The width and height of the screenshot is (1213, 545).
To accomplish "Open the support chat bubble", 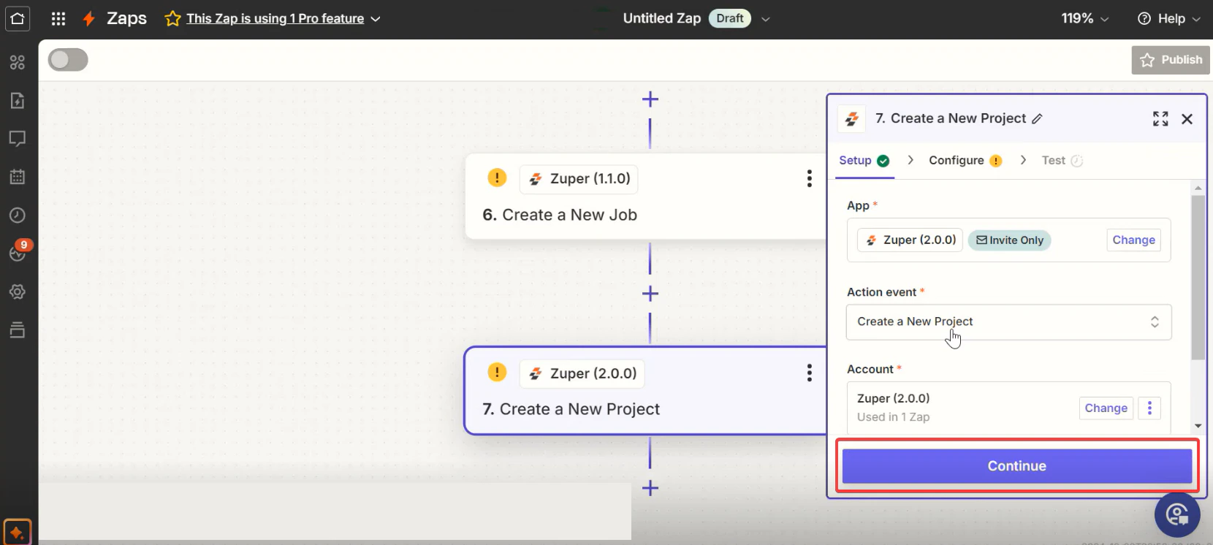I will click(x=1177, y=514).
